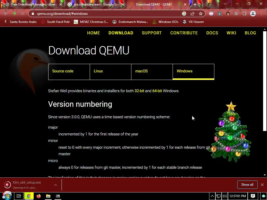Open the striped flag extension icon

point(211,14)
